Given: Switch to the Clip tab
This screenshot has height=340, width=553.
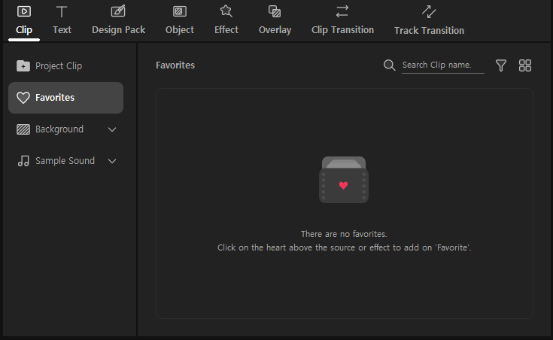Looking at the screenshot, I should tap(24, 20).
